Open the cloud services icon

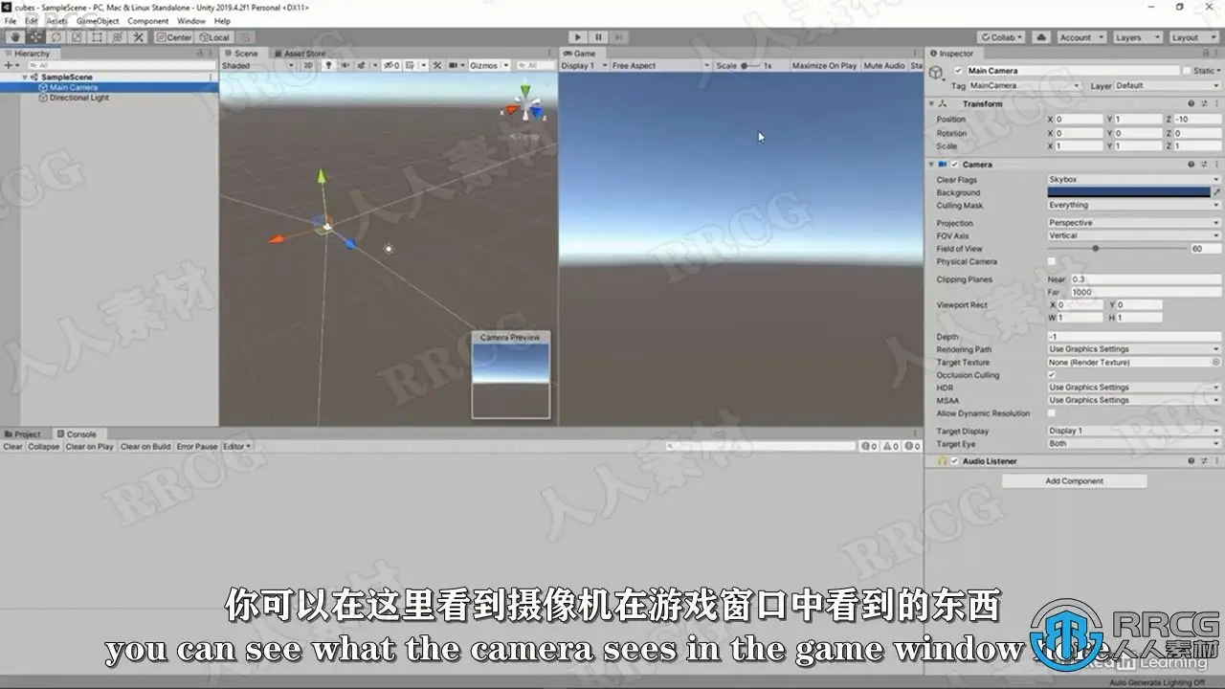pos(1041,37)
